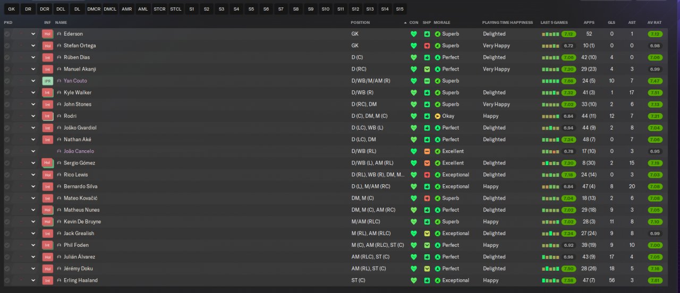This screenshot has height=293, width=680.
Task: Open the dropdown arrow on Matheus Nunes's row
Action: [x=33, y=210]
